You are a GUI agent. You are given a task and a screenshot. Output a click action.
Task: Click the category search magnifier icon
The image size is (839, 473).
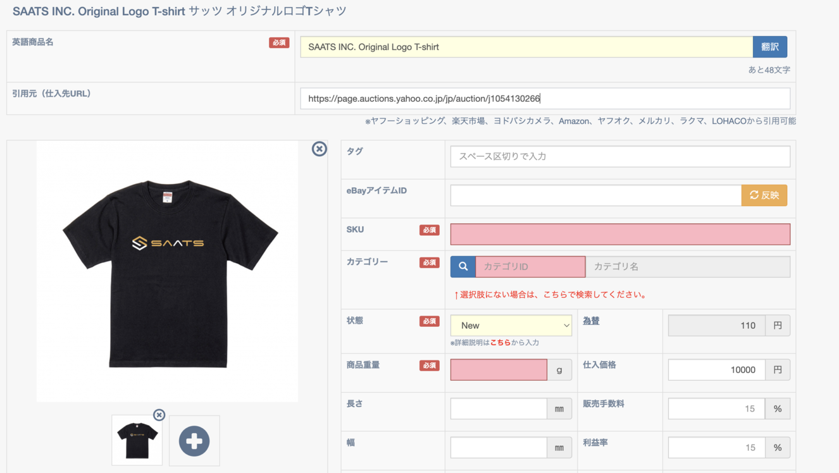[x=463, y=267]
